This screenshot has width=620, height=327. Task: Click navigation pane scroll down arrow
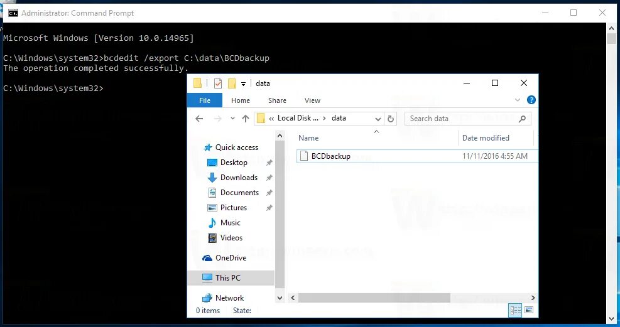pyautogui.click(x=280, y=298)
